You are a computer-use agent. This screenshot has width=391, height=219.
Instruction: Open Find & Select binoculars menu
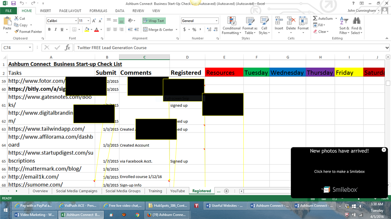pos(357,26)
